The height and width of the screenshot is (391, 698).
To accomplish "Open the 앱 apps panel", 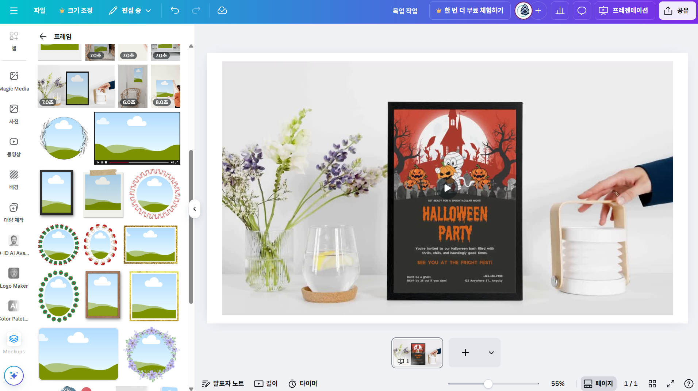I will point(14,41).
